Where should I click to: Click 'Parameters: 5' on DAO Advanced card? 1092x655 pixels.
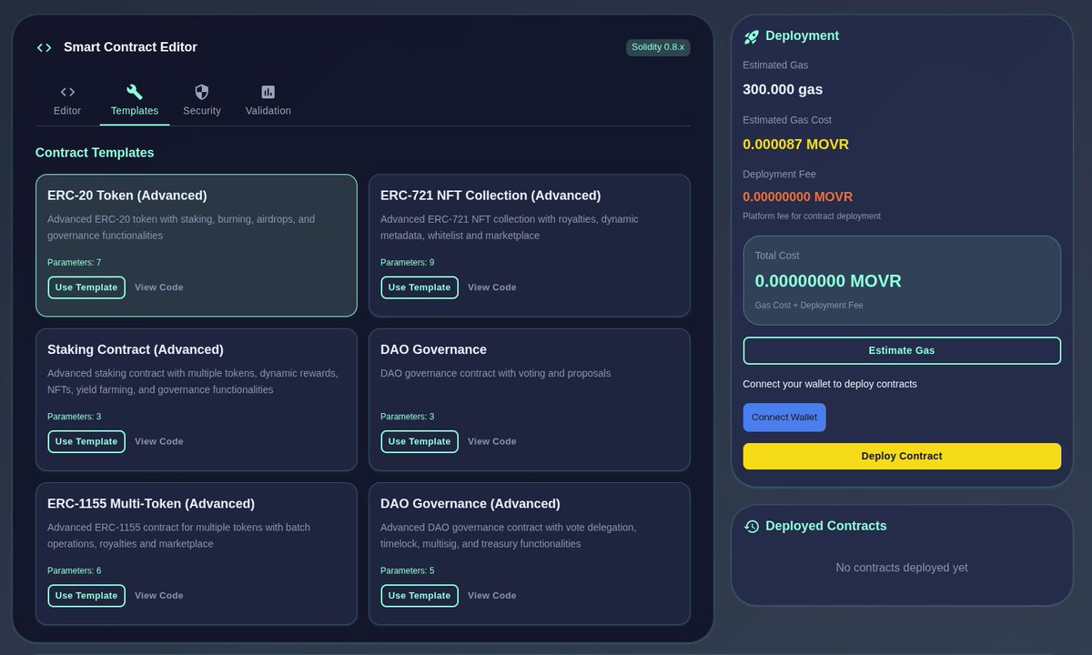(408, 571)
